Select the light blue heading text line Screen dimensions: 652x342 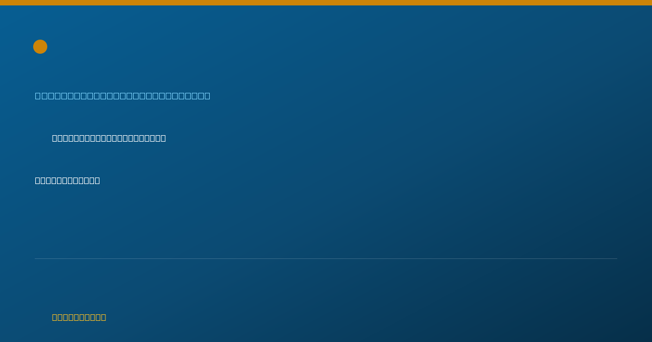click(123, 96)
